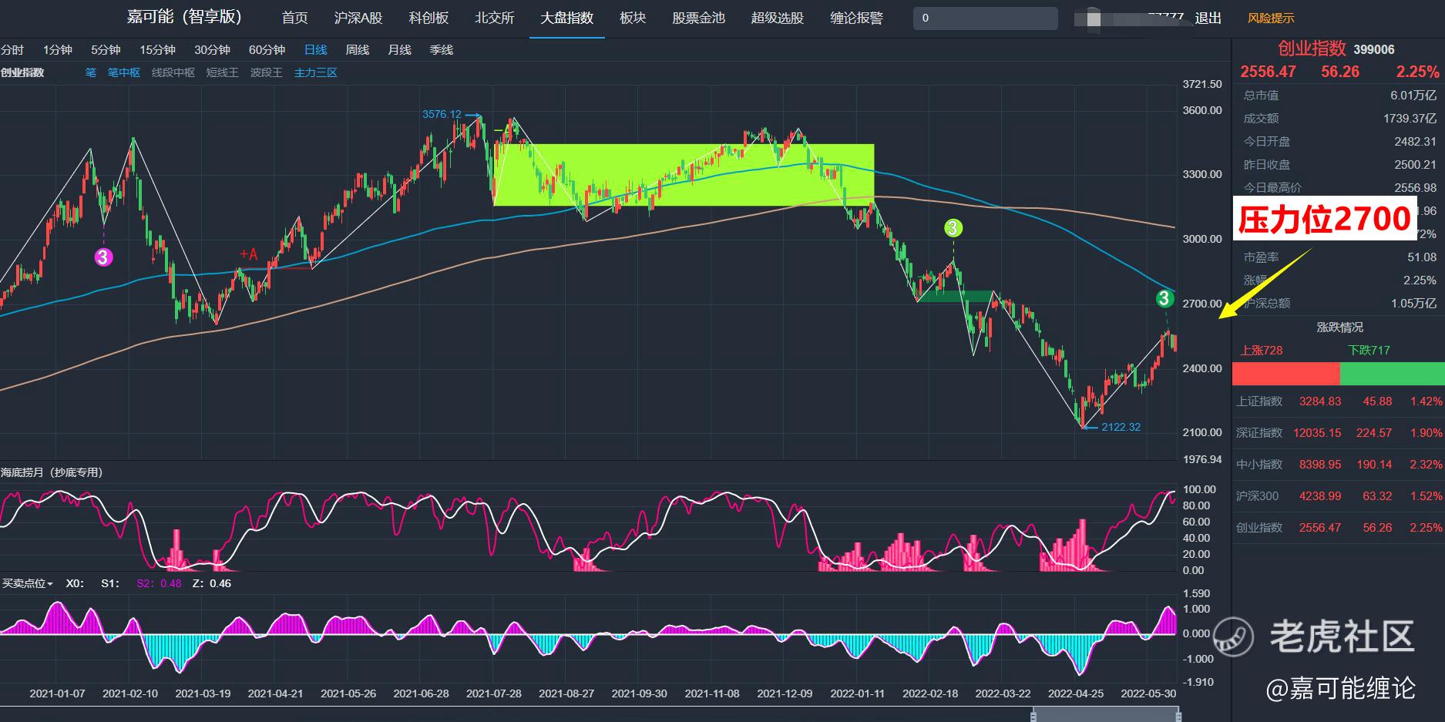Click the 嘉可能(智享版) app title
Screen dimensions: 1445x722
click(184, 17)
